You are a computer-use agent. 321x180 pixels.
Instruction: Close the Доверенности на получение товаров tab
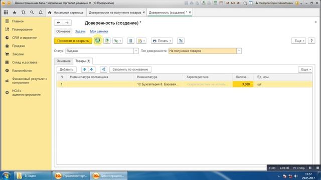point(144,12)
